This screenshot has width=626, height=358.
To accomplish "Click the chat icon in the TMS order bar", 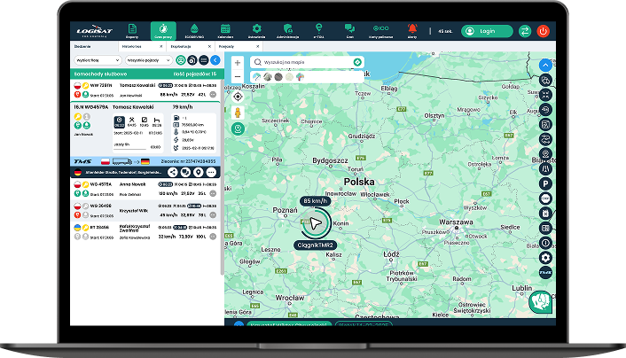I will pyautogui.click(x=185, y=173).
